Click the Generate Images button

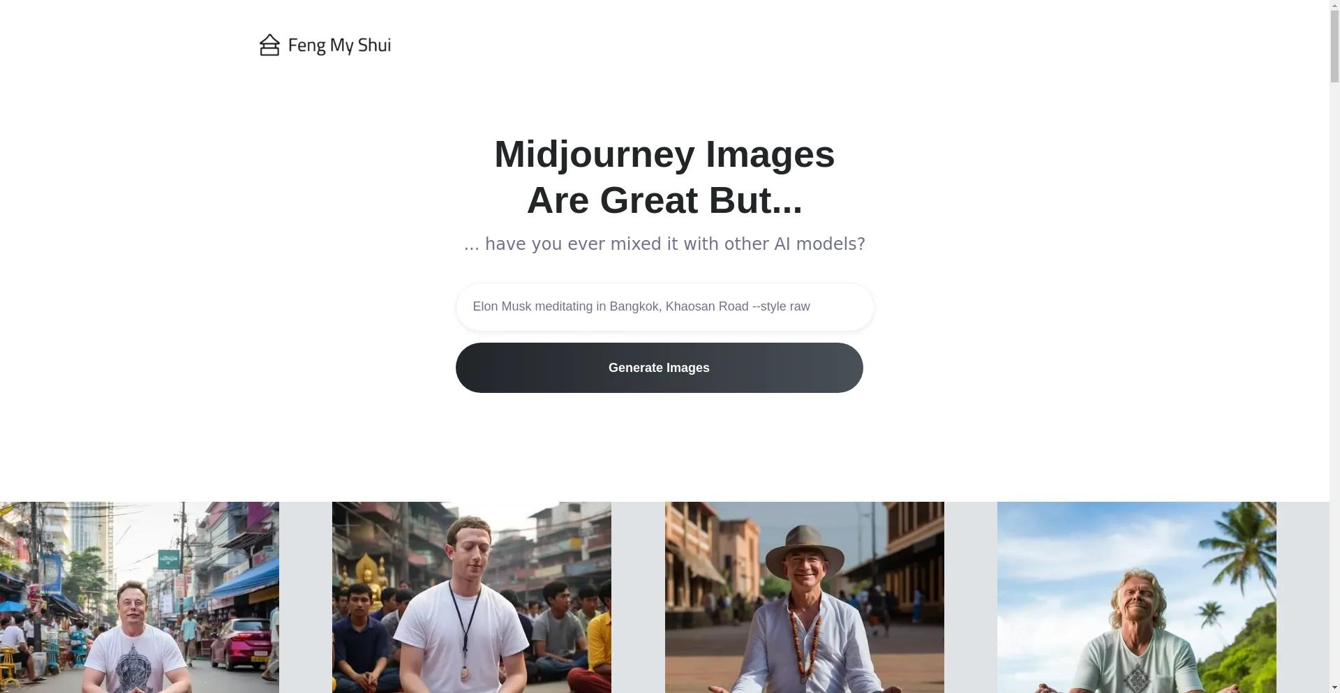point(659,368)
